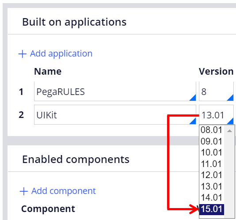Choose version 13.01 in the dropdown list
Image resolution: width=236 pixels, height=220 pixels.
(211, 186)
